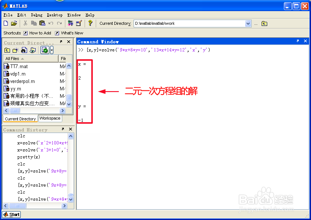Click the file preview eye icon
311x220 pixels.
(x=33, y=50)
